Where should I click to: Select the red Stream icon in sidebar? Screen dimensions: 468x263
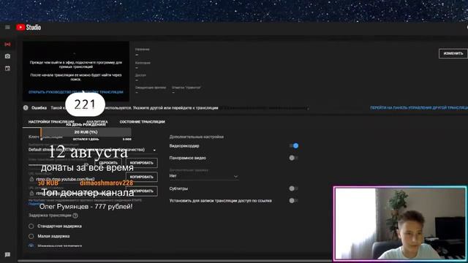point(7,44)
